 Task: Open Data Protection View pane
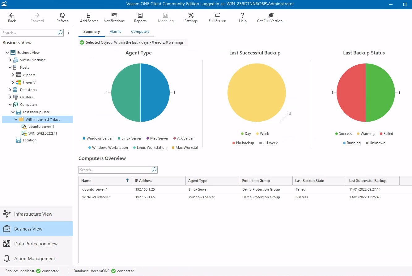pyautogui.click(x=36, y=244)
